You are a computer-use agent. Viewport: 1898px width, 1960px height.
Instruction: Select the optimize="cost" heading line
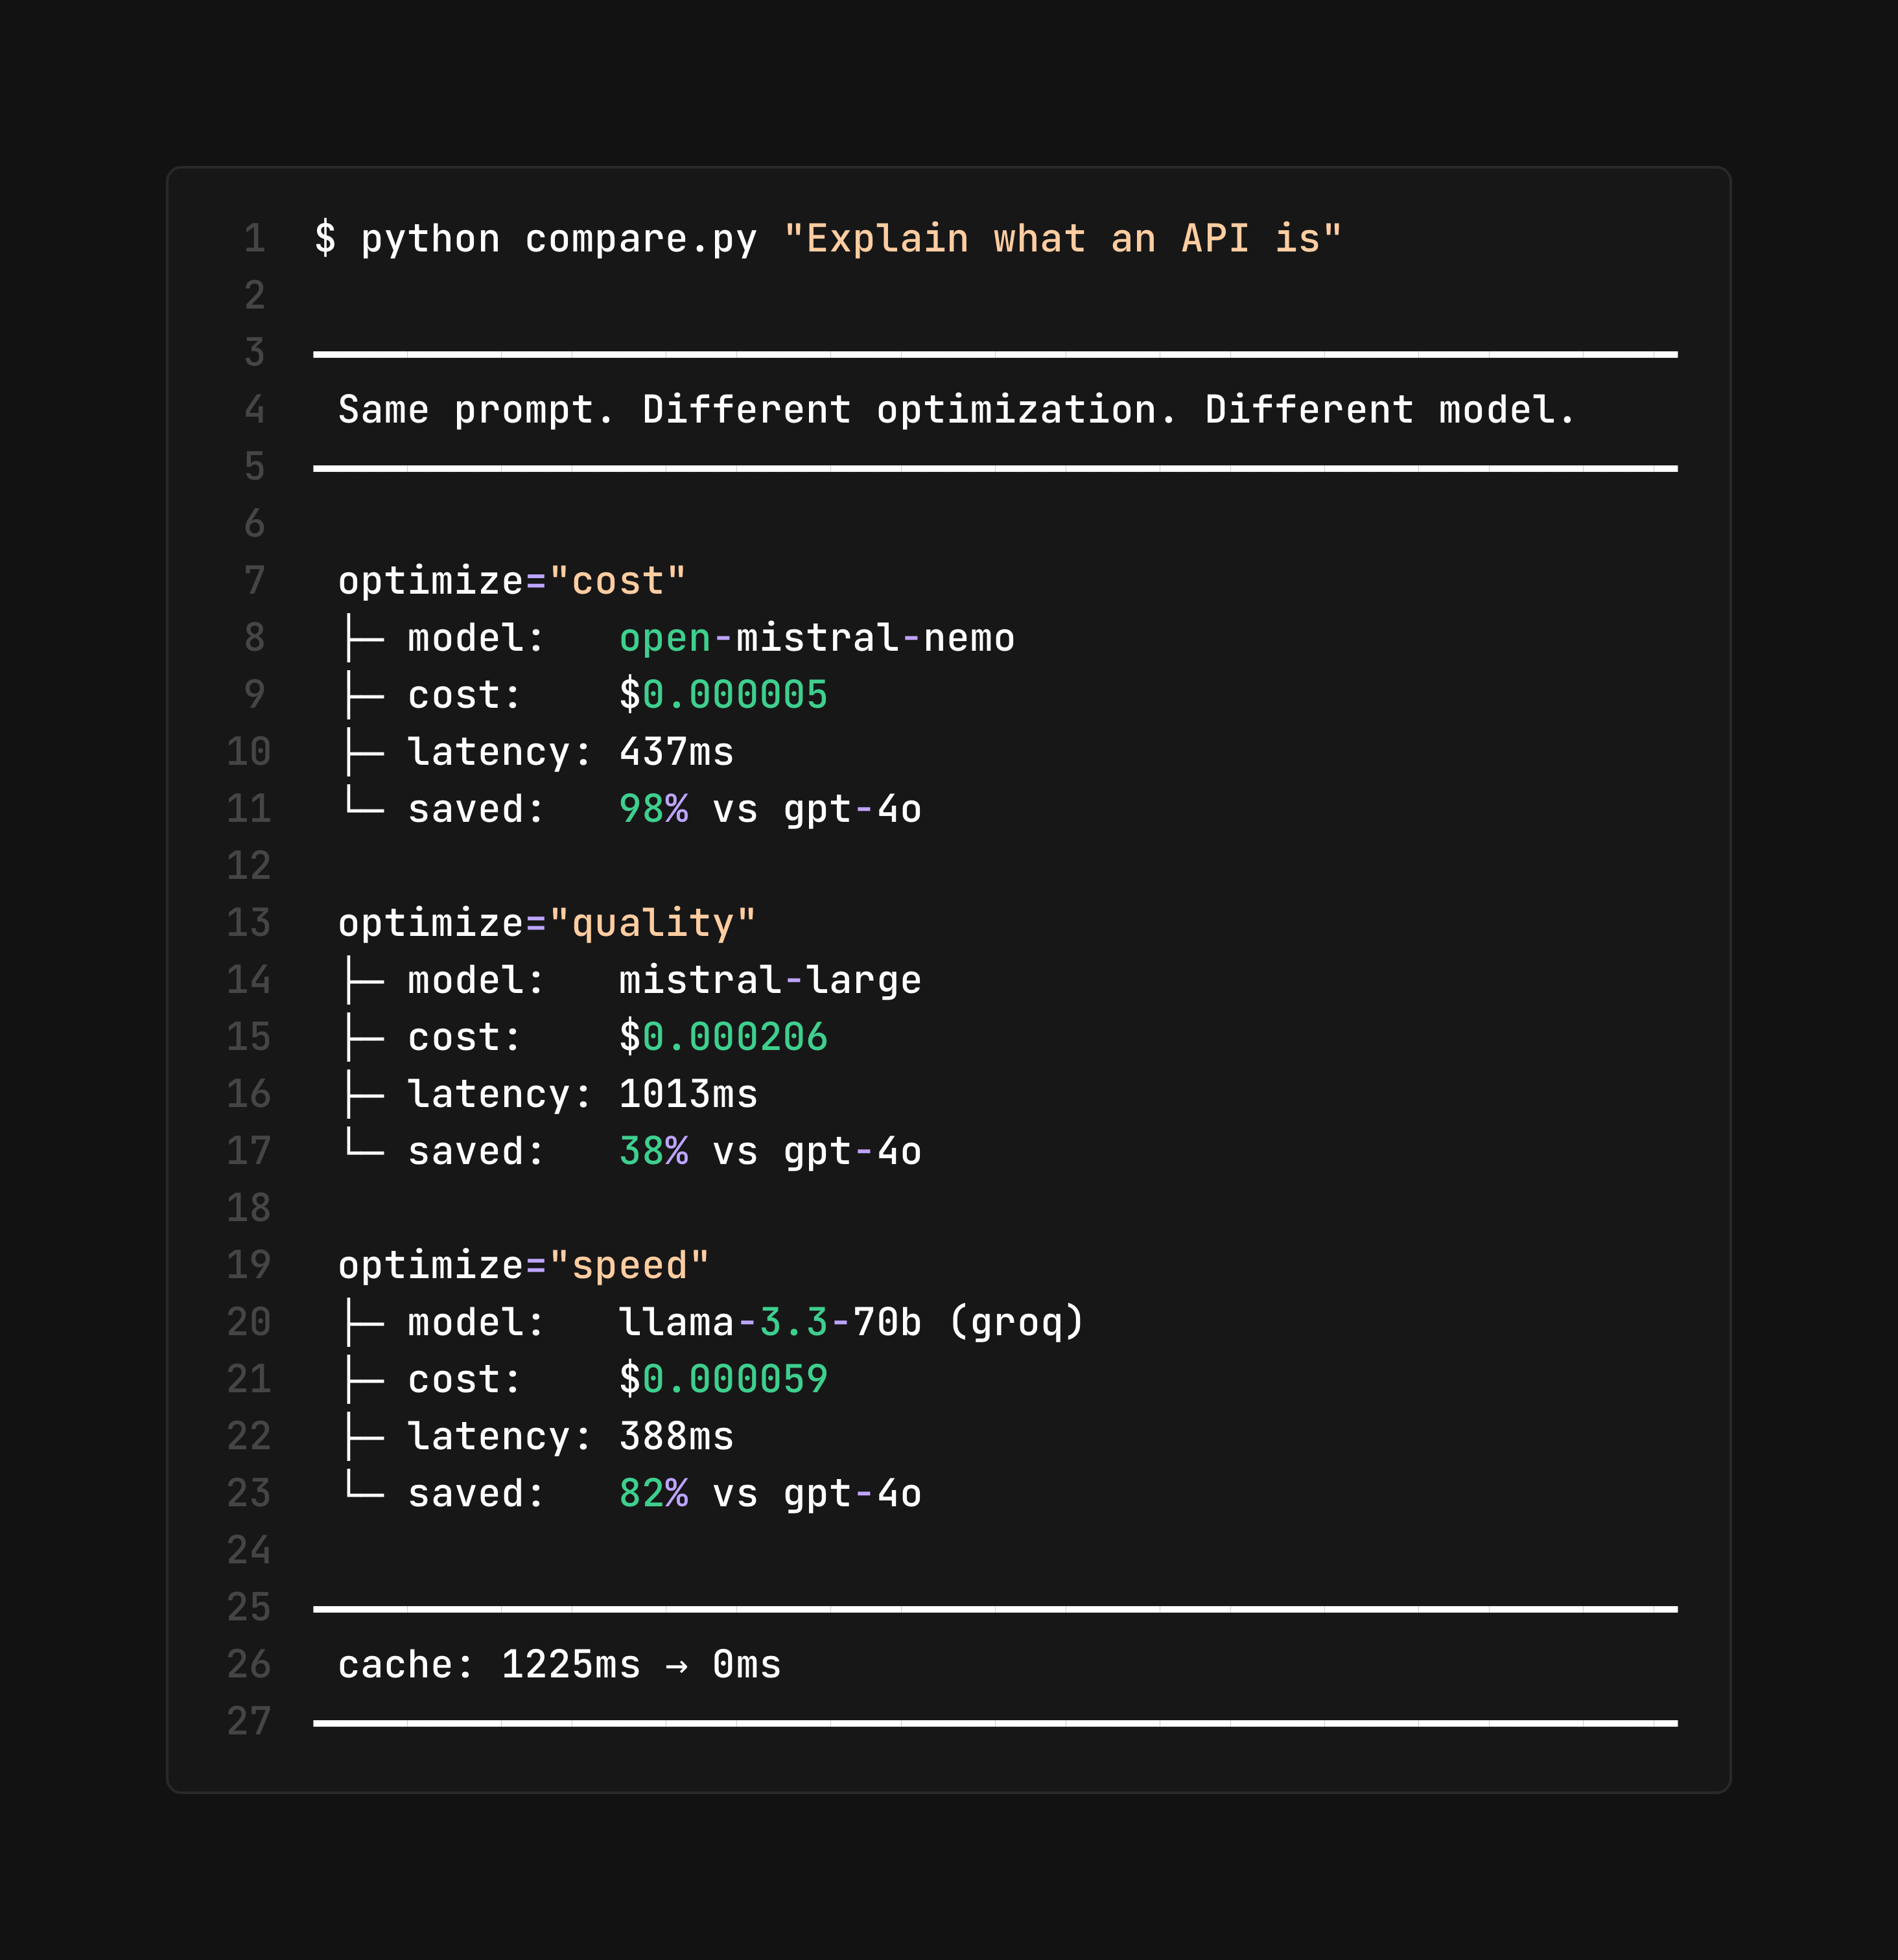tap(512, 581)
